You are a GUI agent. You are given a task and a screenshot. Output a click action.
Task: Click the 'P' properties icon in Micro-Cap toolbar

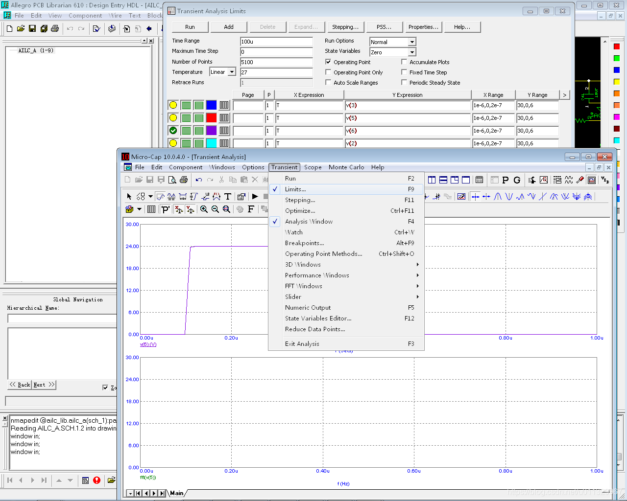click(x=166, y=209)
